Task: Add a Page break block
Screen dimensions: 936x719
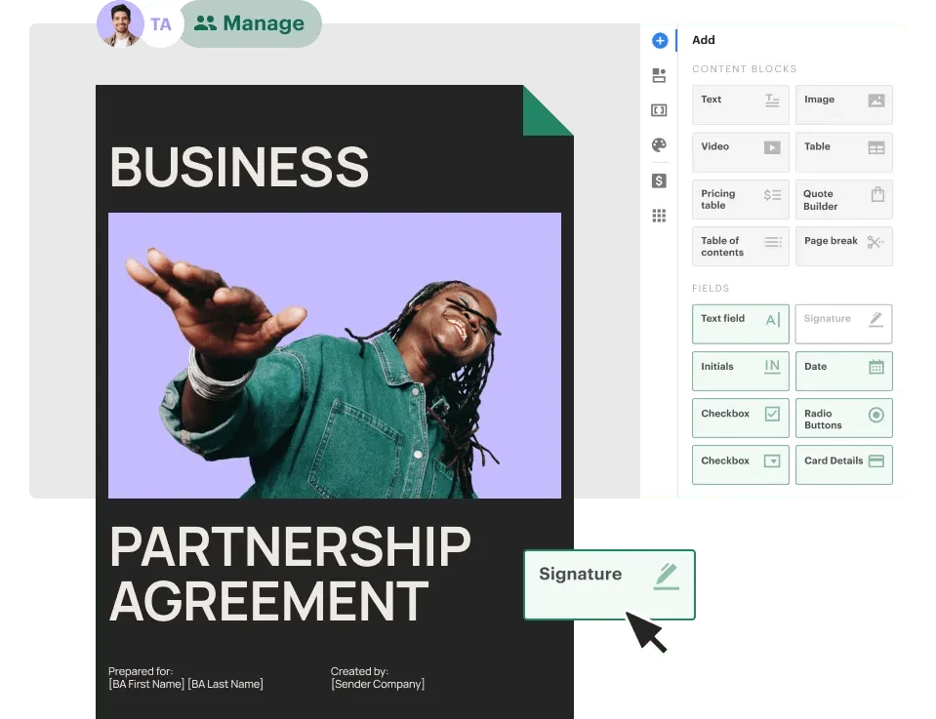Action: pyautogui.click(x=843, y=246)
